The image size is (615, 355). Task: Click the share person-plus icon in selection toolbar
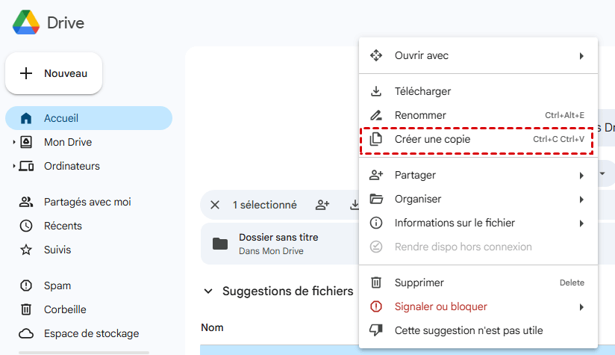322,205
